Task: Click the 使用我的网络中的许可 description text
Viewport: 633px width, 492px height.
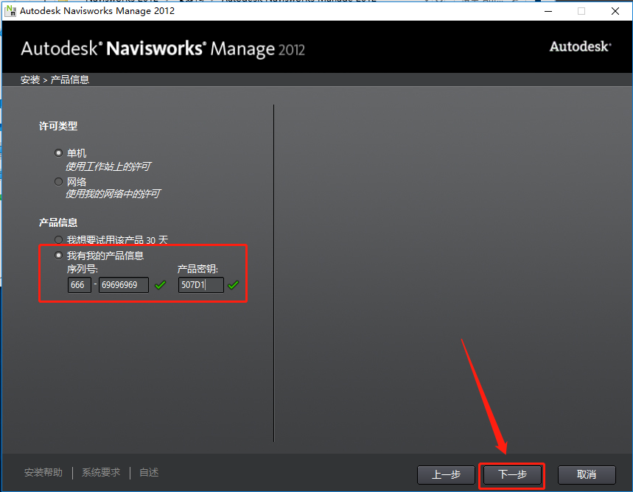Action: click(113, 194)
